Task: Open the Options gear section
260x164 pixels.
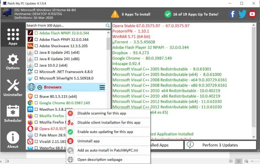Action: (13, 61)
